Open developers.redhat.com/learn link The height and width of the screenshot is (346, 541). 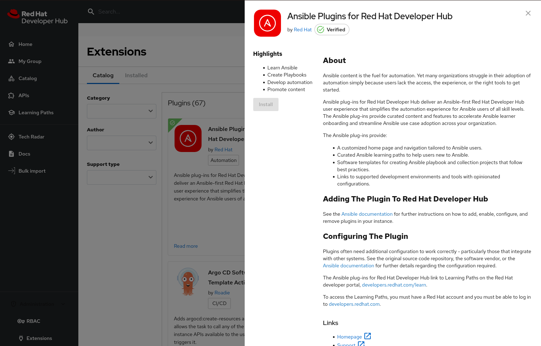click(x=394, y=285)
